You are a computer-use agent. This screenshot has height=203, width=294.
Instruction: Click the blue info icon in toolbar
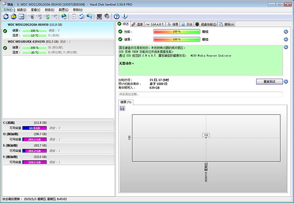click(x=124, y=16)
